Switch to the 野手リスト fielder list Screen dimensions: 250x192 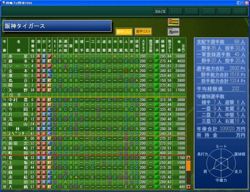123,32
